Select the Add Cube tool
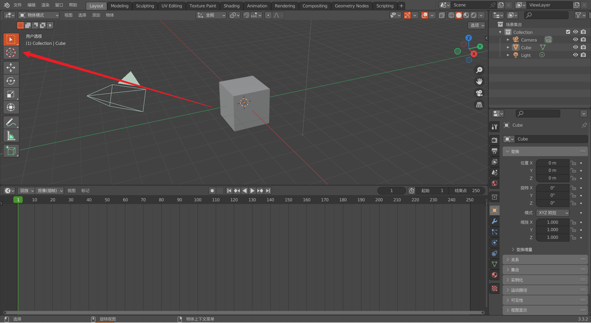Screen dimensions: 591x323 [11, 151]
